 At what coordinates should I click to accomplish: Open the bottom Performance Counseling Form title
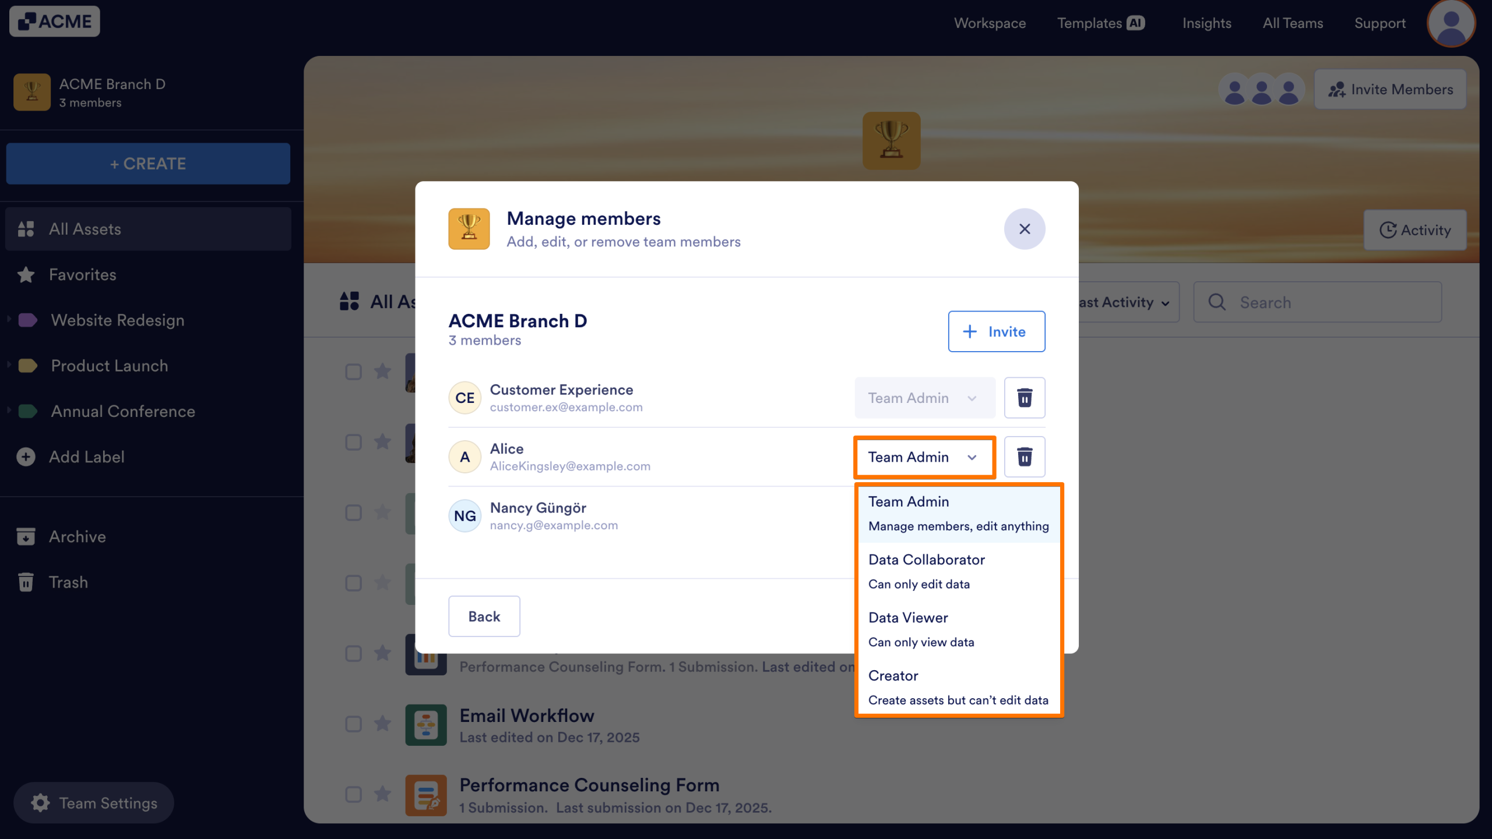pyautogui.click(x=589, y=785)
